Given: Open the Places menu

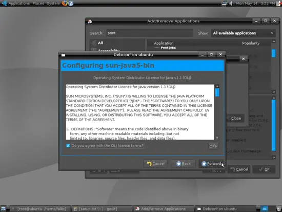Looking at the screenshot, I should [x=38, y=3].
